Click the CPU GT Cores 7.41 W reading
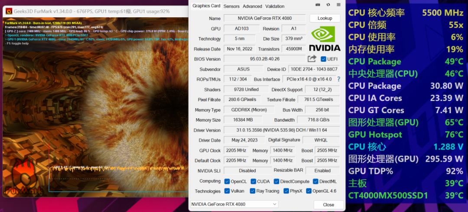The image size is (468, 212). (406, 110)
